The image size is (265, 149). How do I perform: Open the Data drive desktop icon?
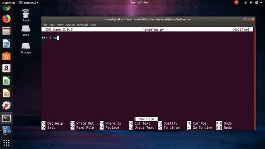tap(26, 31)
